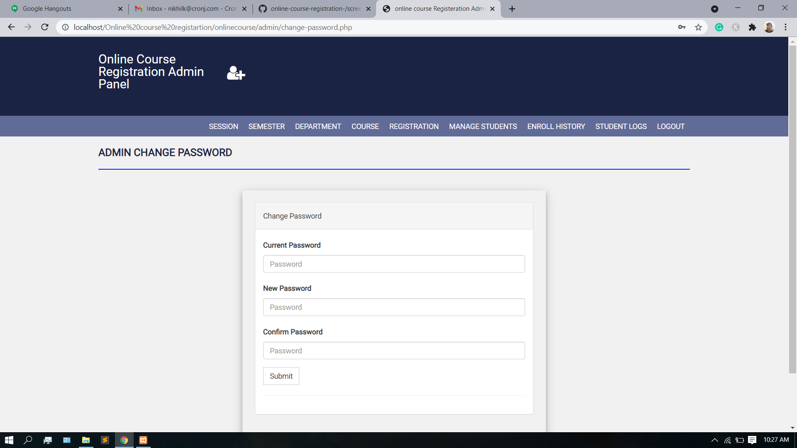Click the LOGOUT link
This screenshot has height=448, width=797.
tap(670, 127)
